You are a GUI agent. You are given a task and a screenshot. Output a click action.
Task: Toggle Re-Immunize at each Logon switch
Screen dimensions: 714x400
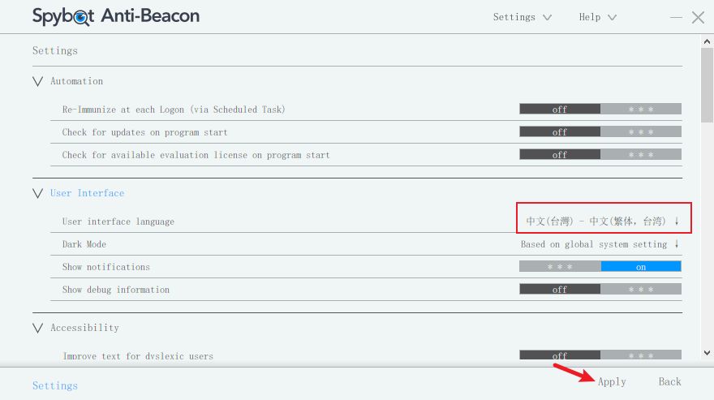coord(600,109)
